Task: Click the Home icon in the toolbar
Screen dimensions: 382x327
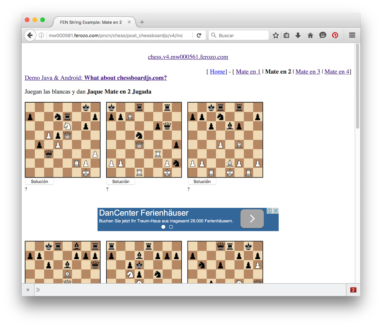Action: coord(310,35)
